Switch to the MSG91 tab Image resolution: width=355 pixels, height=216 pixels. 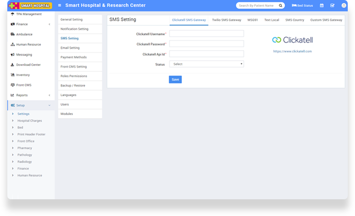(253, 20)
